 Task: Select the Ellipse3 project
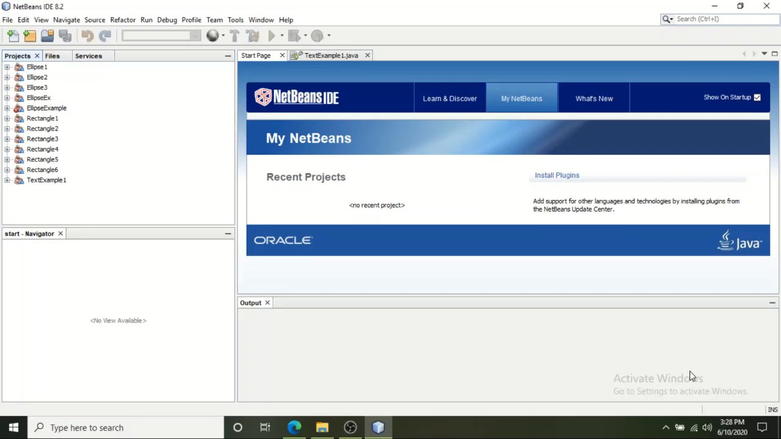37,88
